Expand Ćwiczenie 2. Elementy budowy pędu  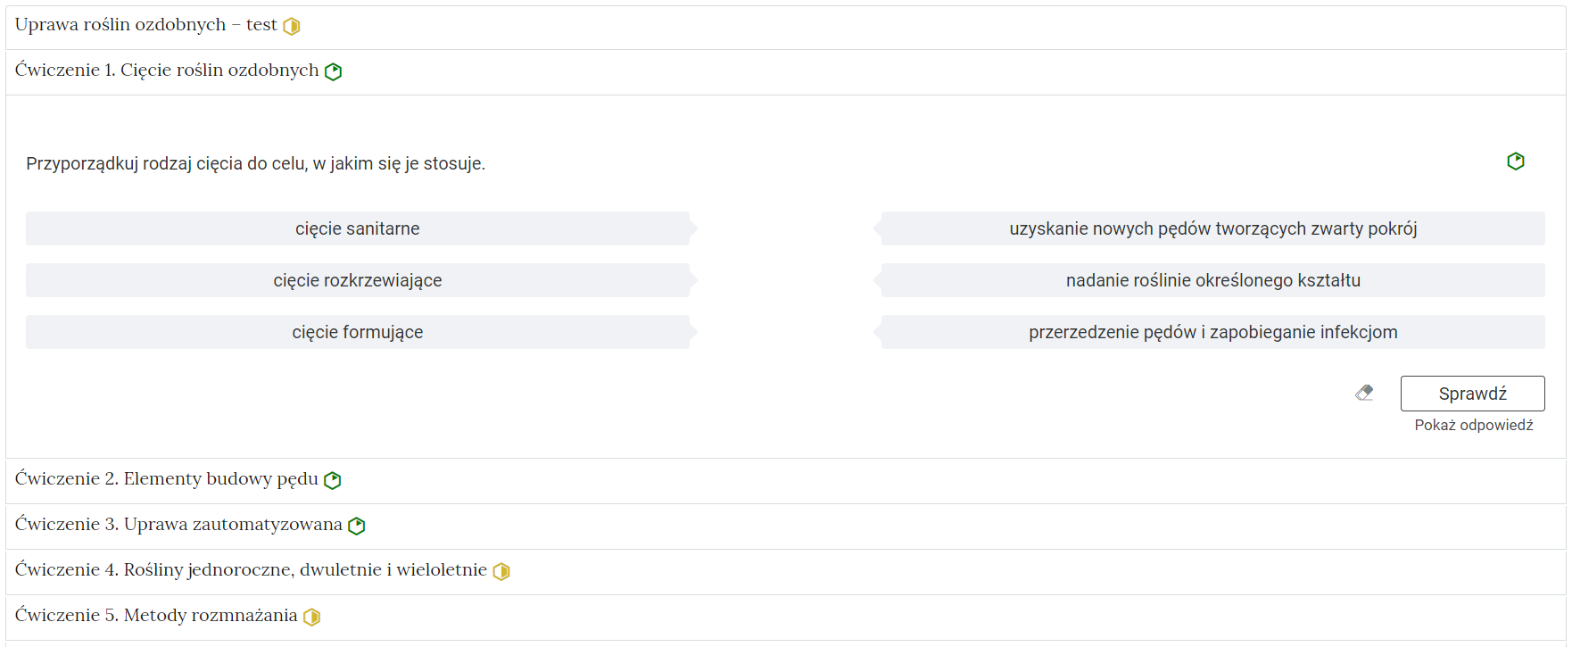[x=167, y=479]
